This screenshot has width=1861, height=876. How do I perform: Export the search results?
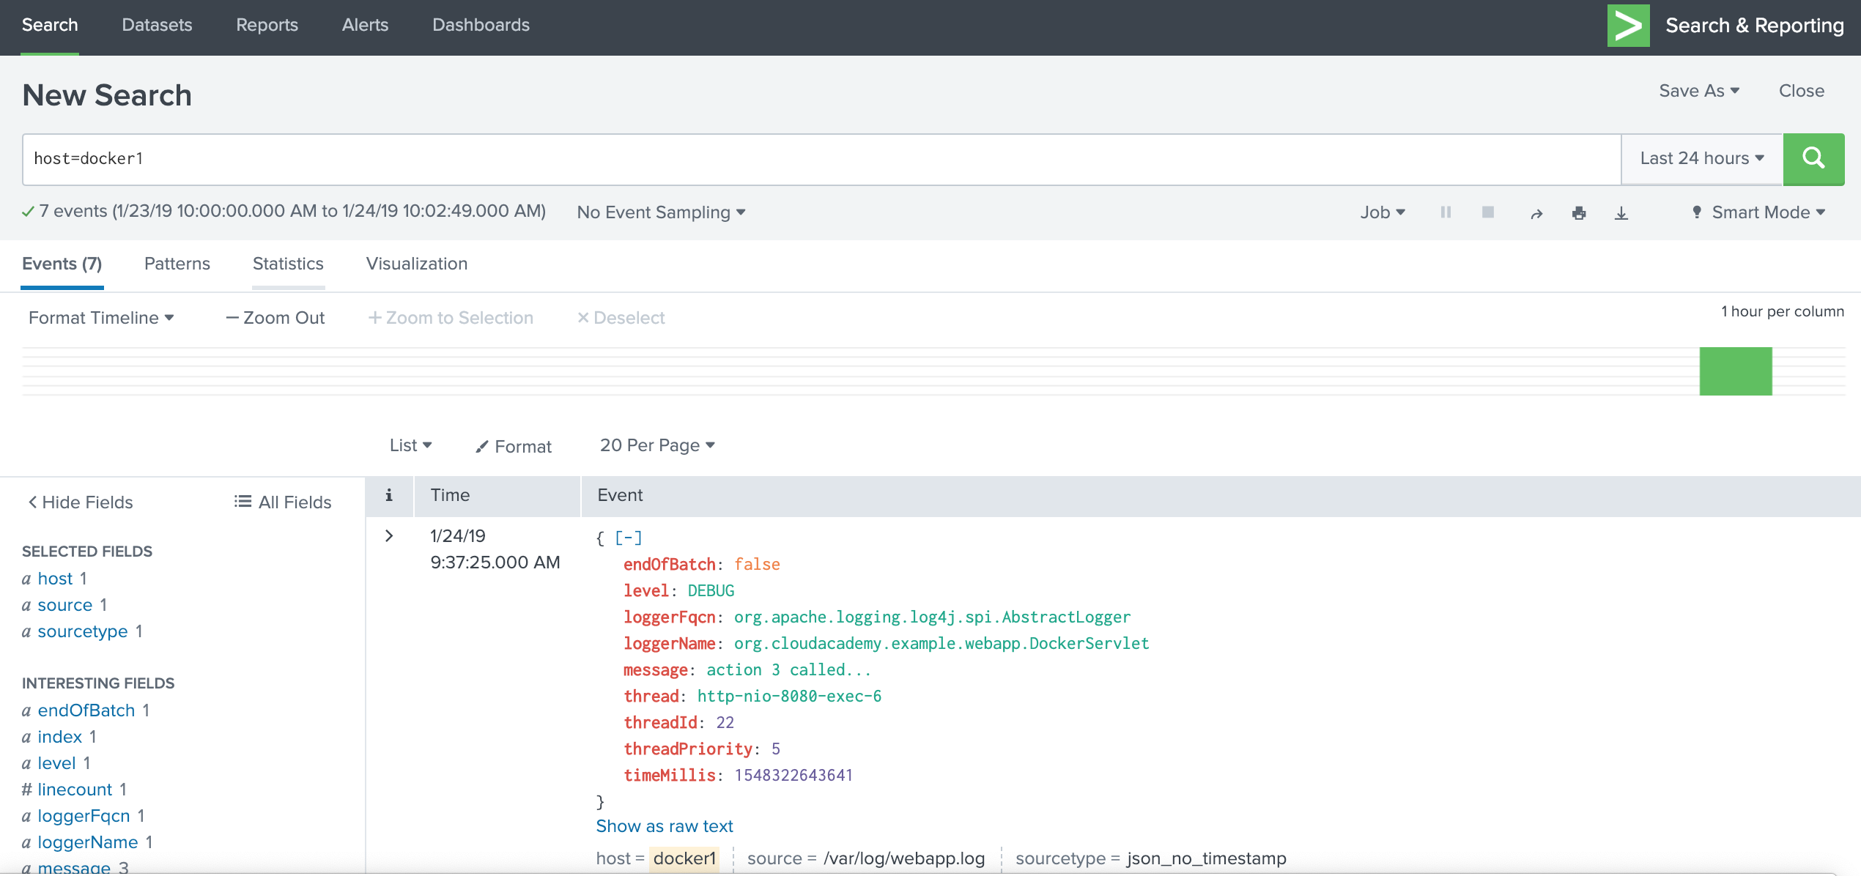point(1621,212)
